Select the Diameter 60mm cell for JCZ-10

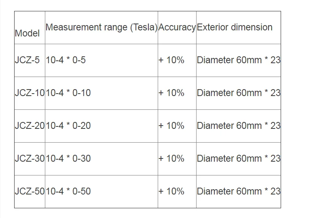239,93
